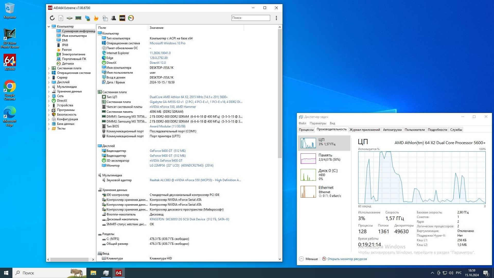Click the tree pane horizontal scrollbar thumb
The height and width of the screenshot is (278, 494).
pos(69,259)
